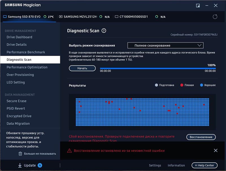The width and height of the screenshot is (226, 171).
Task: Click the 'Выбрать режим сканирования' label
Action: [92, 45]
